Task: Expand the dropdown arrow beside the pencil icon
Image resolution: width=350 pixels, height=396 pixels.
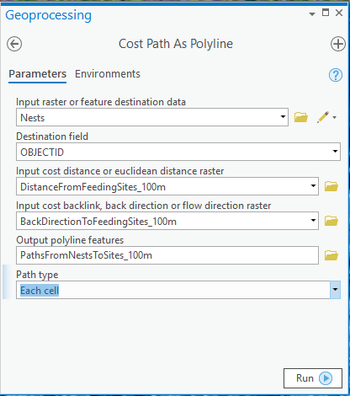Action: click(334, 117)
